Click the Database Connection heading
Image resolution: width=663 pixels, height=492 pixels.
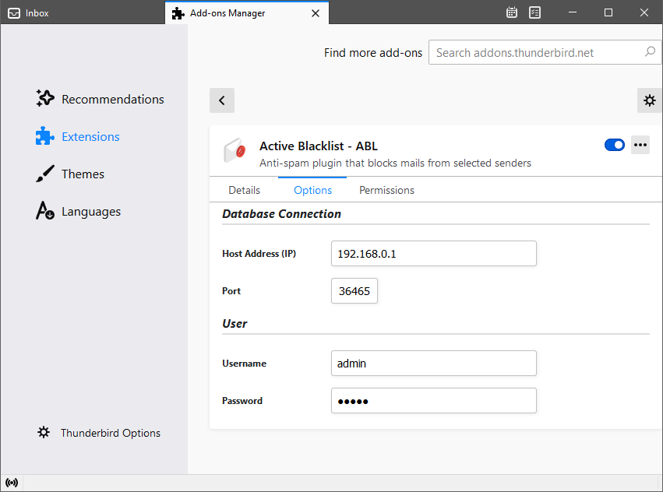[x=281, y=214]
